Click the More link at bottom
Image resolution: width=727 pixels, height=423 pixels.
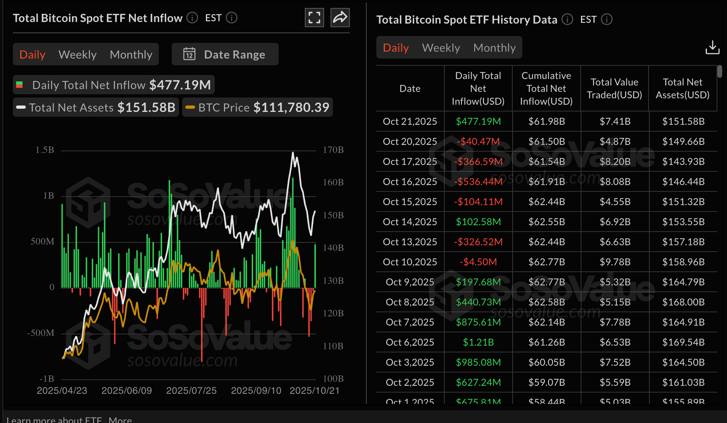(120, 419)
